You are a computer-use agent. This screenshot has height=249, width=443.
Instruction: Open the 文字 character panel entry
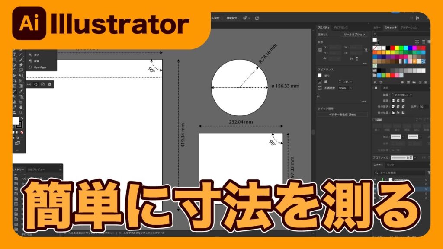34,55
